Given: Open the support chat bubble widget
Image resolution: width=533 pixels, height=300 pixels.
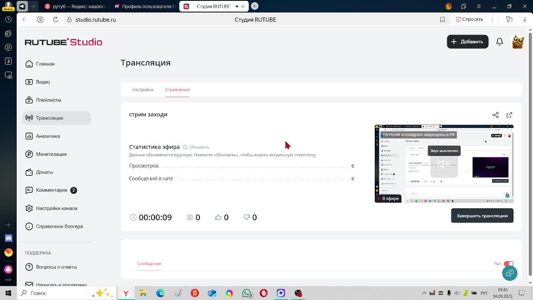Looking at the screenshot, I should click(x=510, y=273).
